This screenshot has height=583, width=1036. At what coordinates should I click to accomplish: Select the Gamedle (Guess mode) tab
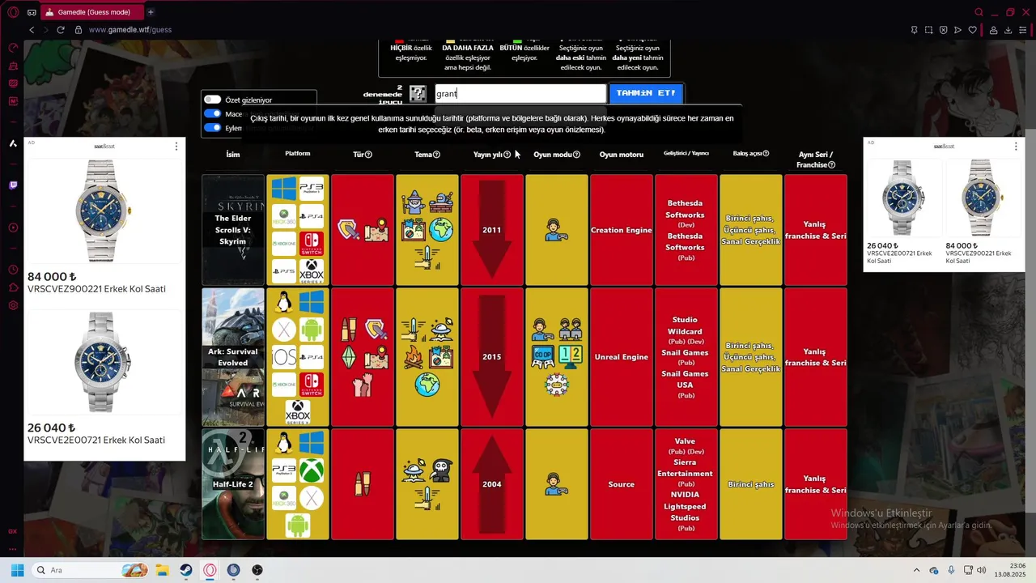91,12
